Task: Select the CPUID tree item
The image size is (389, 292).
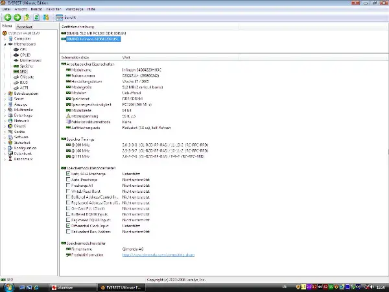Action: click(25, 55)
